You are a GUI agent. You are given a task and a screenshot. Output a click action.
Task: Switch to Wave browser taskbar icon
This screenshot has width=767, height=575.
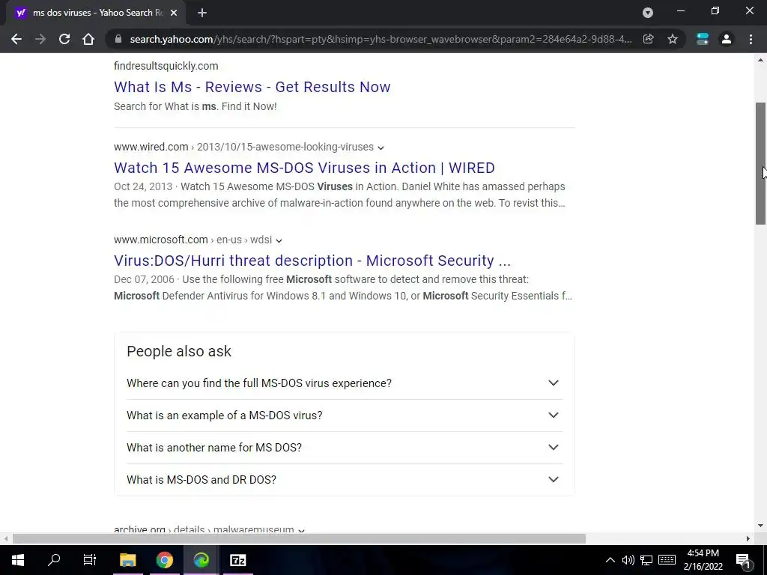tap(201, 560)
